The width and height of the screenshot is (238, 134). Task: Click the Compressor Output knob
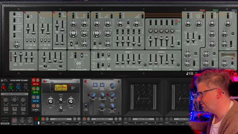pos(71,101)
